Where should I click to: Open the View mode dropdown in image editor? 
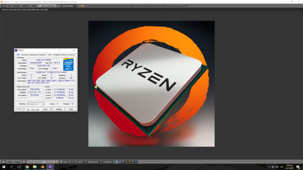coord(65,162)
